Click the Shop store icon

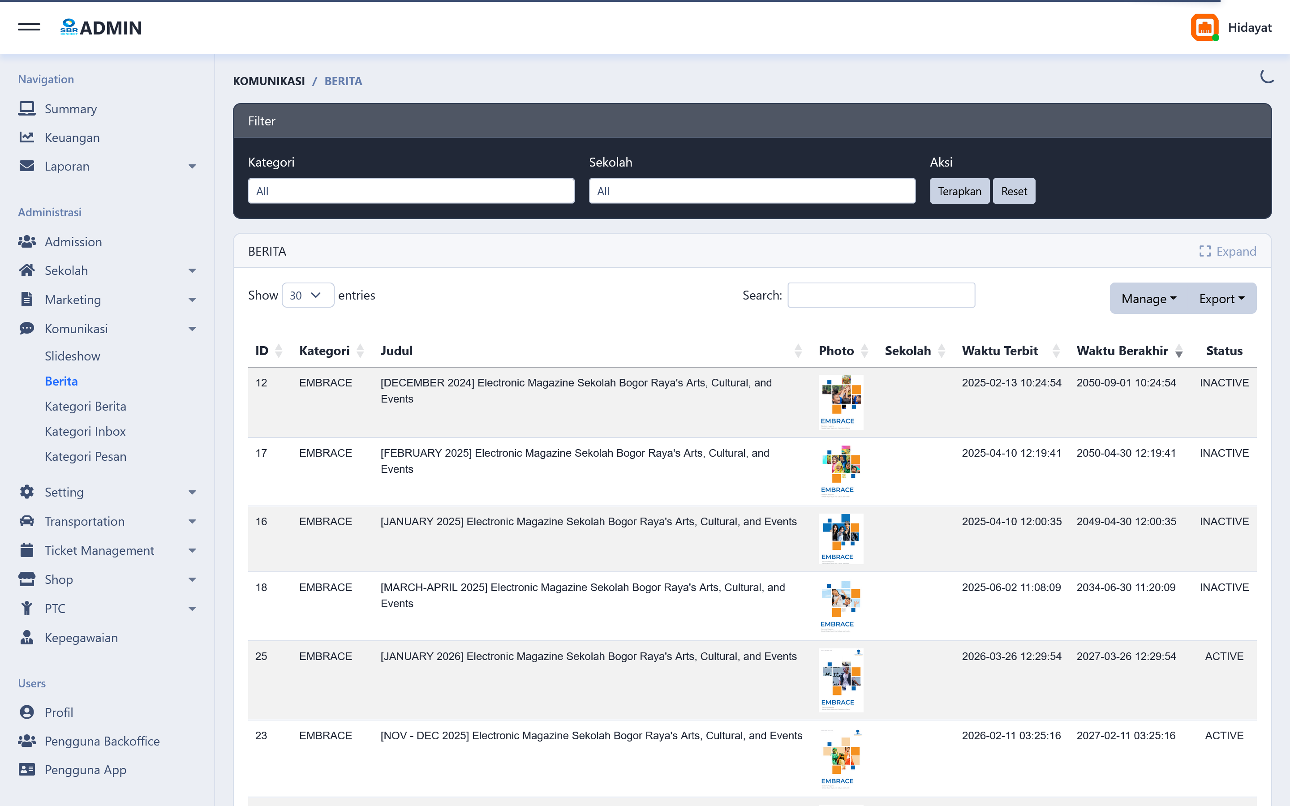pos(27,579)
